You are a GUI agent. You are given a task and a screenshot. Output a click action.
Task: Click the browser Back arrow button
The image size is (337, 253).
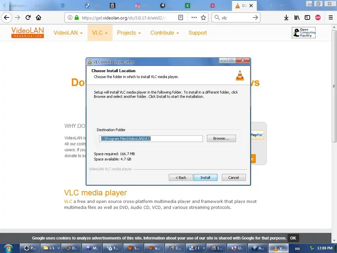7,17
